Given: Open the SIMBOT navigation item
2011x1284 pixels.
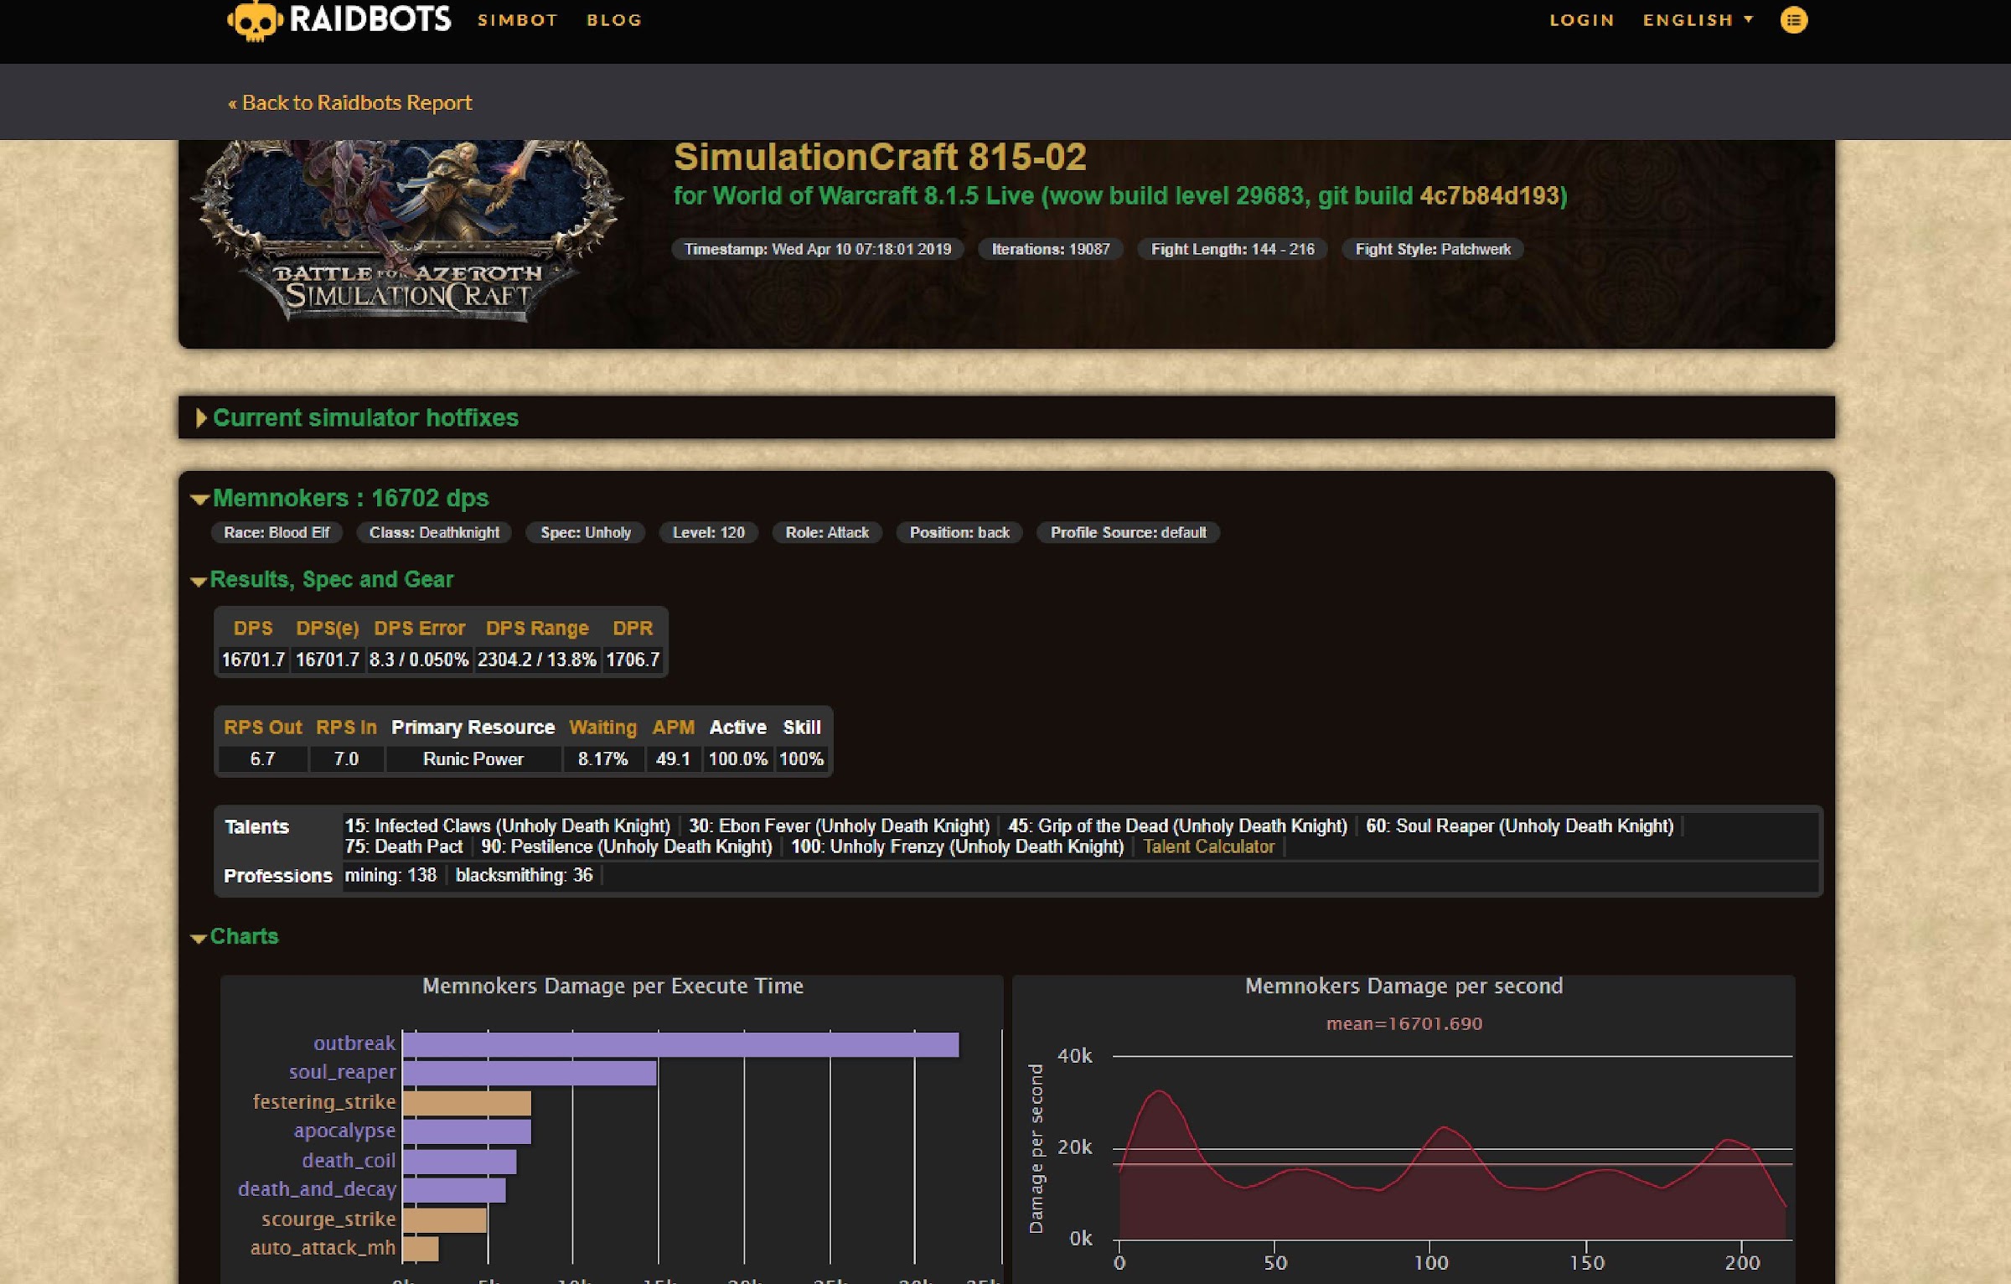Looking at the screenshot, I should [x=517, y=20].
